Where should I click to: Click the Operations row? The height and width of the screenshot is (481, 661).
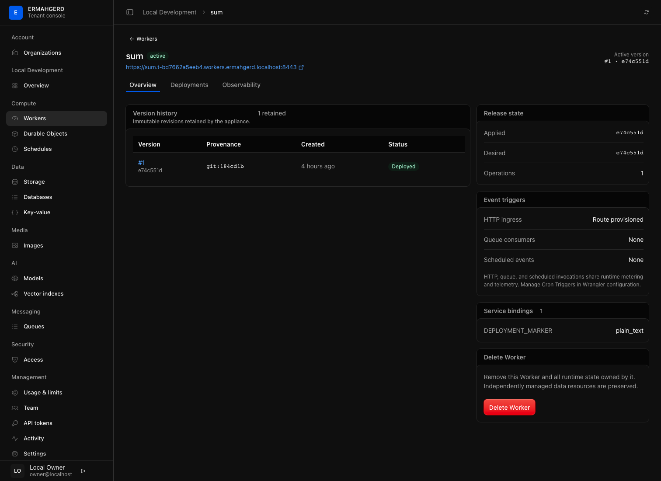point(564,173)
